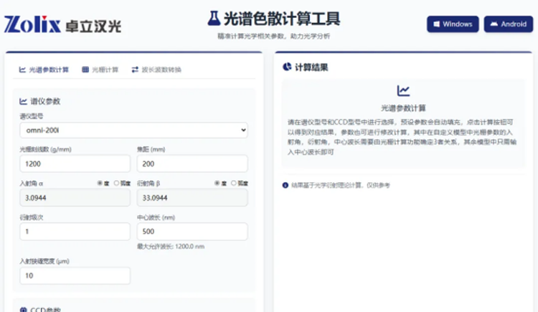The height and width of the screenshot is (312, 538).
Task: Download the Android version
Action: [509, 24]
